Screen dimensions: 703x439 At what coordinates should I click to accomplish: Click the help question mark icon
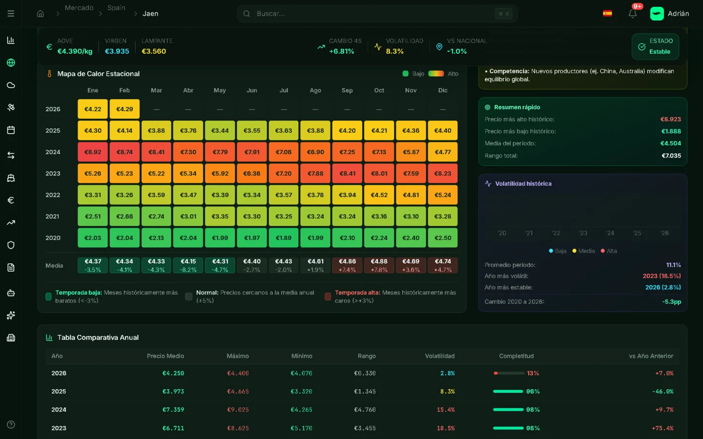click(11, 424)
